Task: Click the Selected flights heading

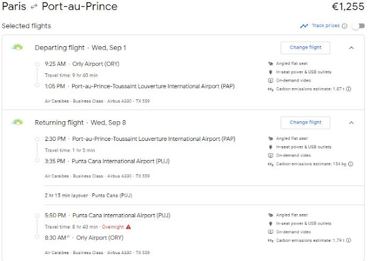Action: [26, 26]
